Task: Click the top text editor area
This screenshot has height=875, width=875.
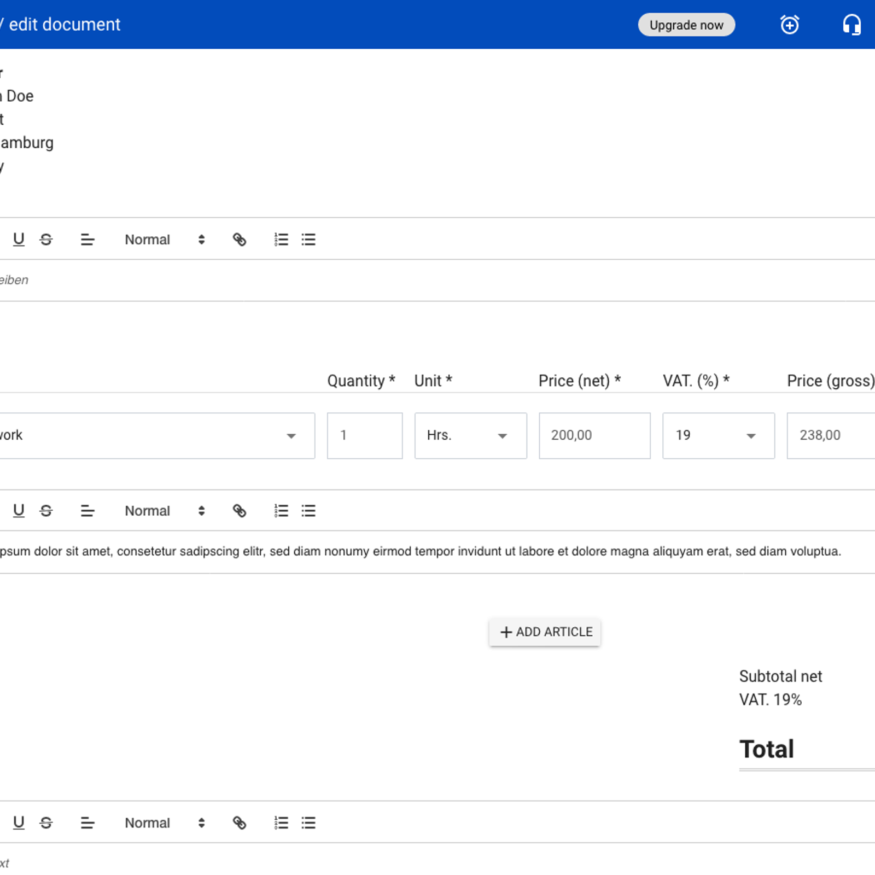Action: point(437,280)
